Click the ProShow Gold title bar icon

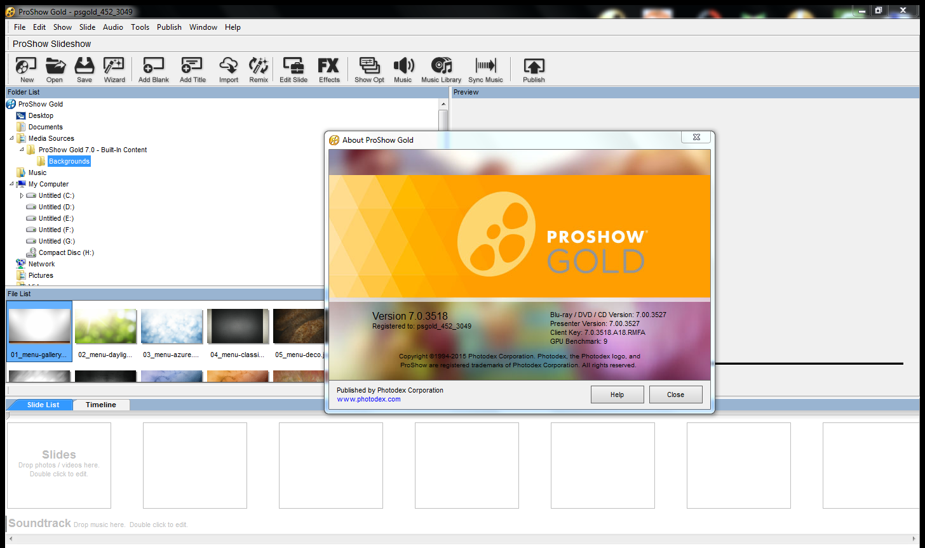point(10,11)
